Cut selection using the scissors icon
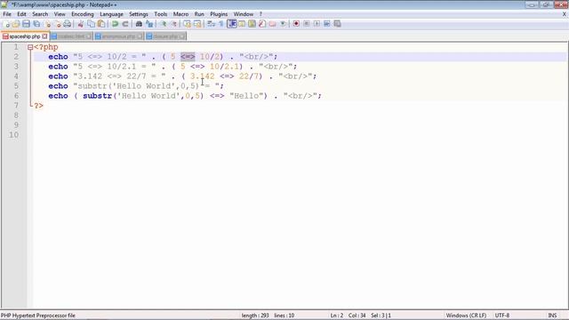The width and height of the screenshot is (569, 320). (81, 24)
